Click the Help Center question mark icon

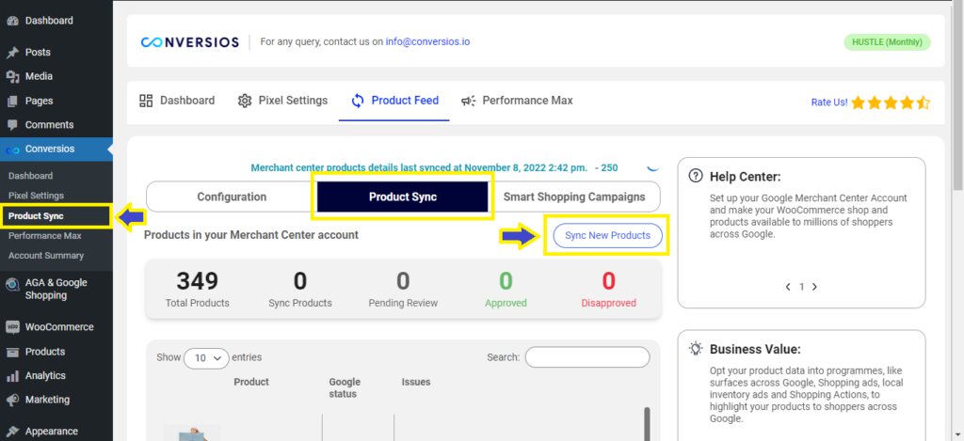696,176
